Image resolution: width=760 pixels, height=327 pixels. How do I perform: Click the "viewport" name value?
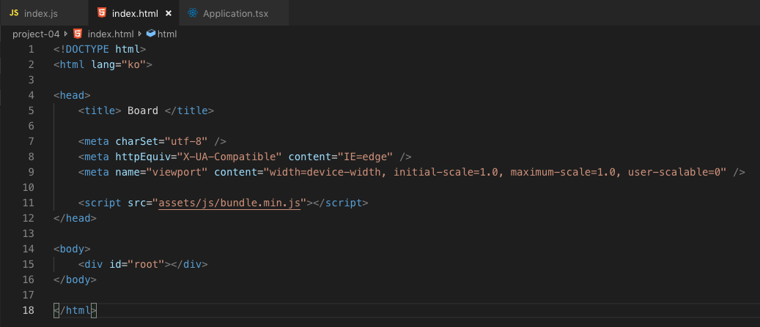tap(177, 172)
